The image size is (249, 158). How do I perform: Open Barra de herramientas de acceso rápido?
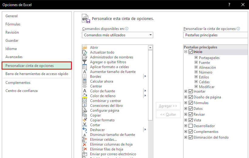(37, 74)
